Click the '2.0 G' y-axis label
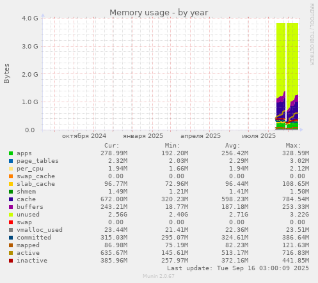Screen dimensions: 318x283 click(30, 74)
